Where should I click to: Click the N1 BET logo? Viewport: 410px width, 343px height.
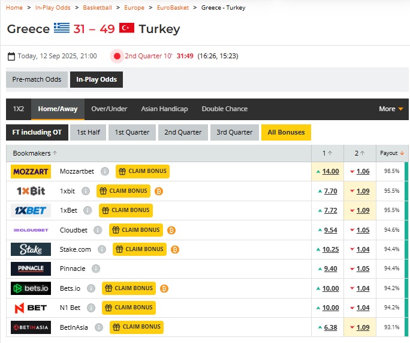pyautogui.click(x=31, y=308)
